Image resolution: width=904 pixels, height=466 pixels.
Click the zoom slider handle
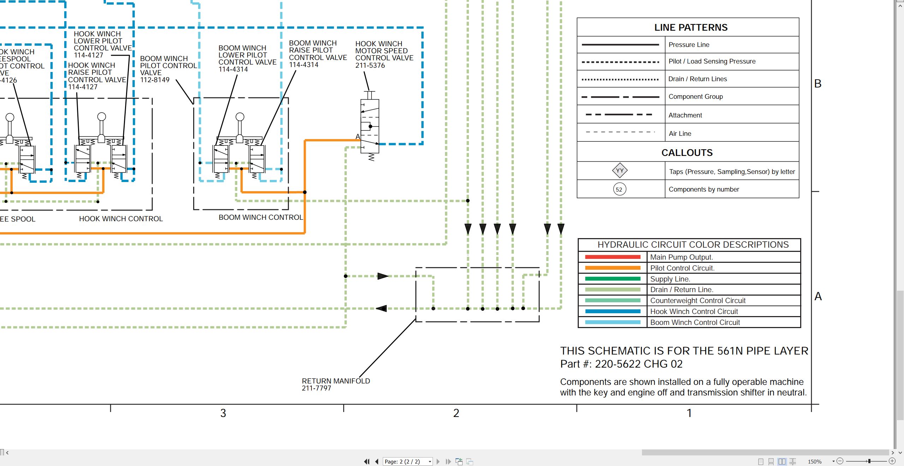pos(869,461)
